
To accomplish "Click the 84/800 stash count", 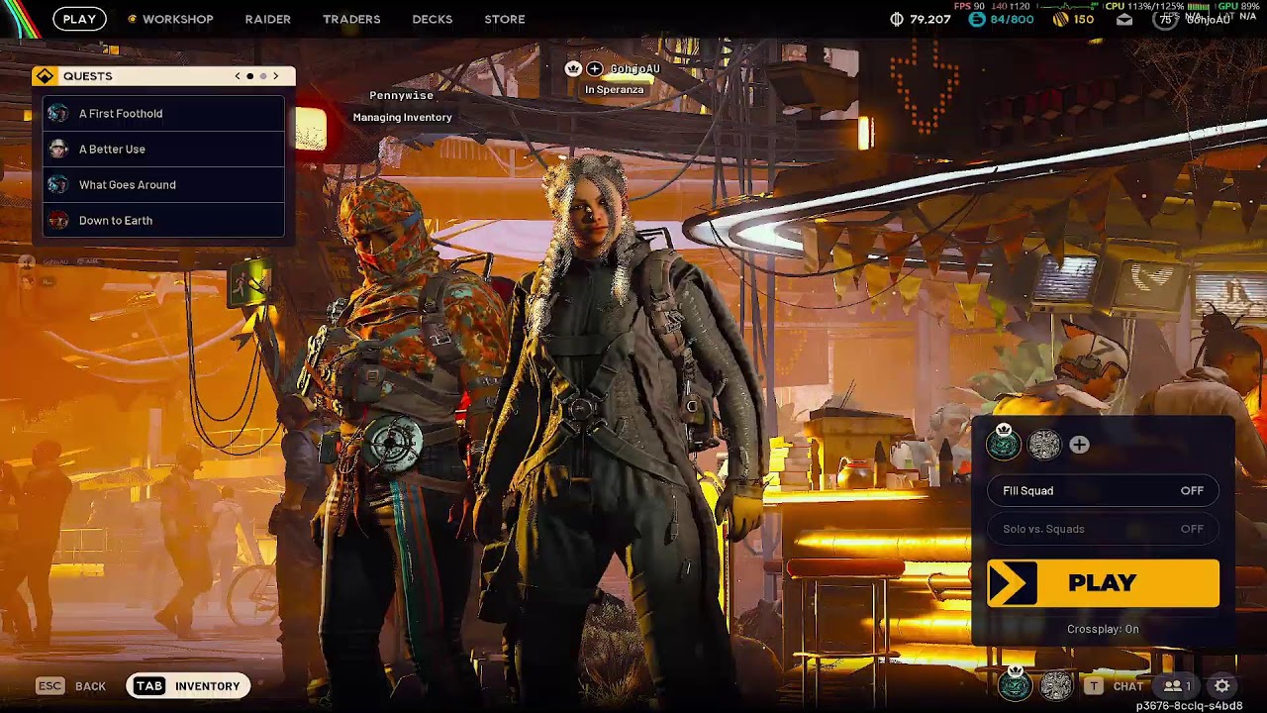I will [x=1012, y=19].
